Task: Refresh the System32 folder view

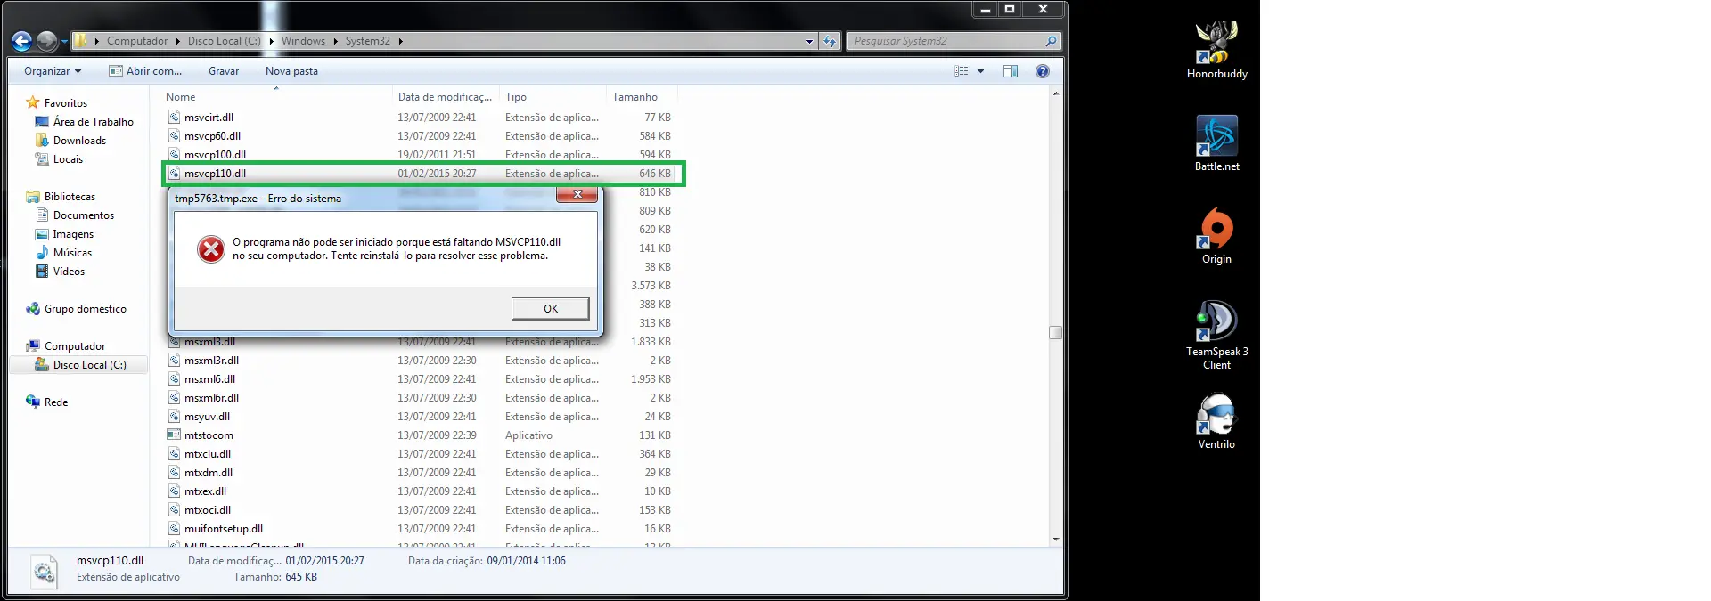Action: (x=830, y=41)
